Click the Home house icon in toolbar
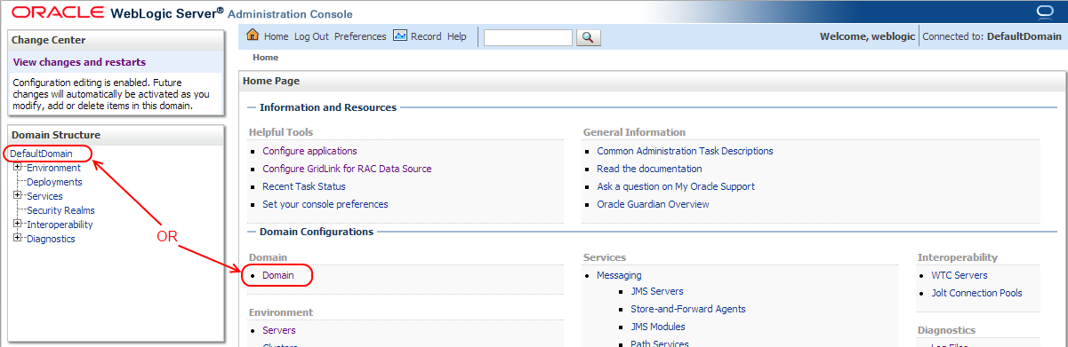This screenshot has height=347, width=1068. click(x=253, y=35)
